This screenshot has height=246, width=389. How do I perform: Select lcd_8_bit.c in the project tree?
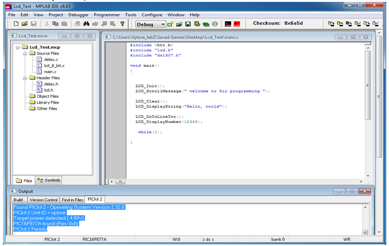click(x=54, y=66)
